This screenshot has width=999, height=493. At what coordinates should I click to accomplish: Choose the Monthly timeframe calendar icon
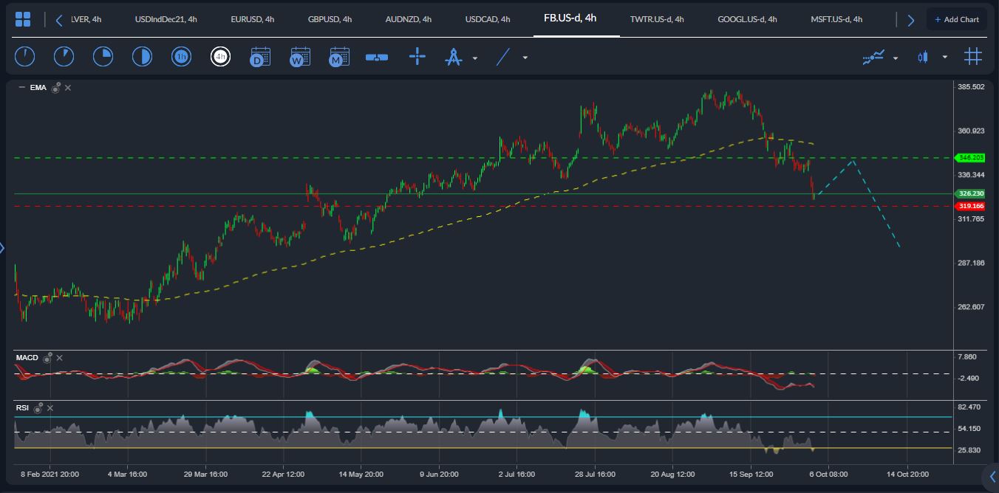coord(339,57)
